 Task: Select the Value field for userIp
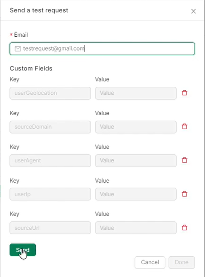point(136,194)
